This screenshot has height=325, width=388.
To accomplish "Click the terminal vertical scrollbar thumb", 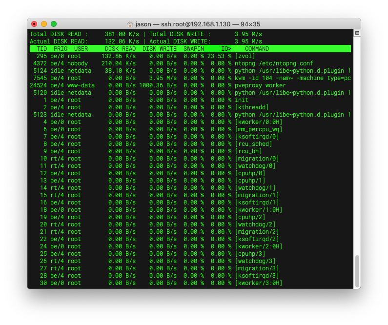I will [x=357, y=271].
